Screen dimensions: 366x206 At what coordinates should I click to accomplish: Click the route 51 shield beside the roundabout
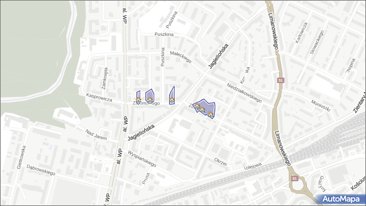click(x=294, y=178)
